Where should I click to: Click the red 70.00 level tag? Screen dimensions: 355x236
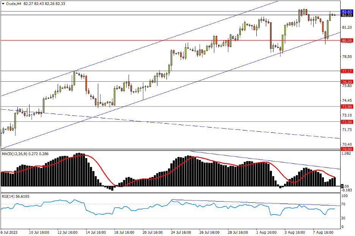(347, 149)
